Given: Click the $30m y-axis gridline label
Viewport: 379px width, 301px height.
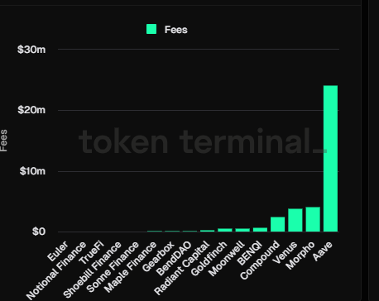Looking at the screenshot, I should (31, 50).
